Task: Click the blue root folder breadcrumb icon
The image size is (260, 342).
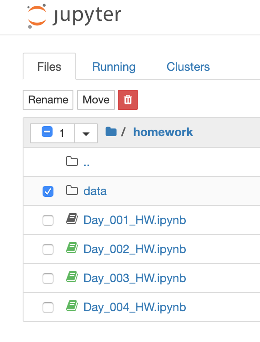Action: [111, 132]
